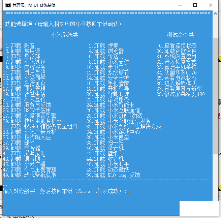Click option 42. 卸载 壁纸

pyautogui.click(x=102, y=153)
